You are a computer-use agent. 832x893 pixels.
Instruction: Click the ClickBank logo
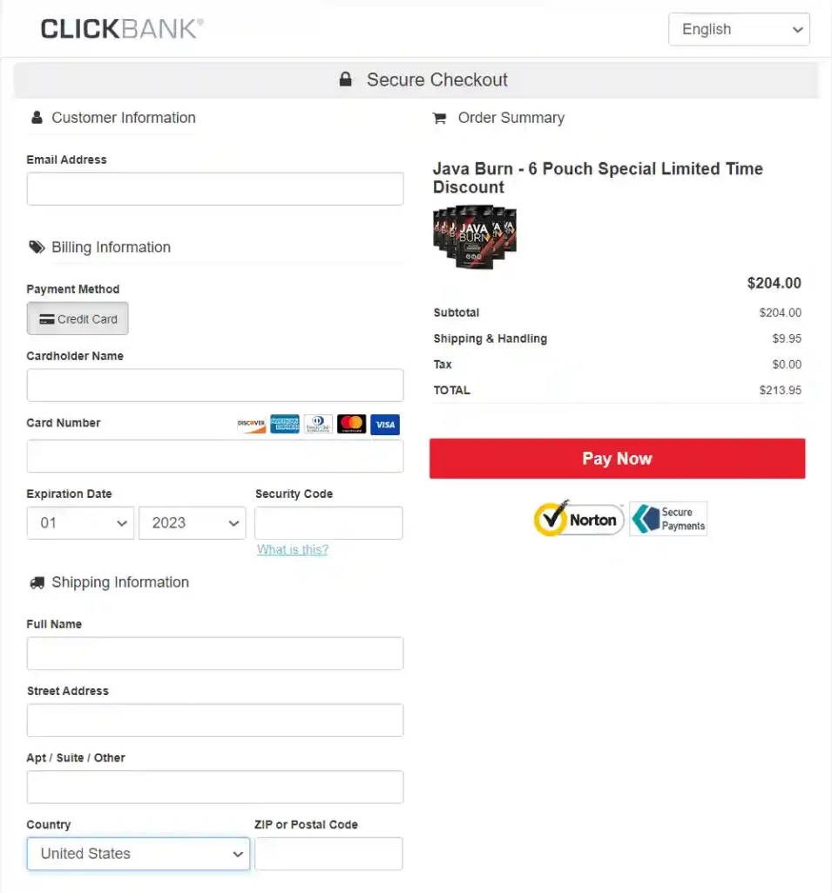tap(122, 29)
